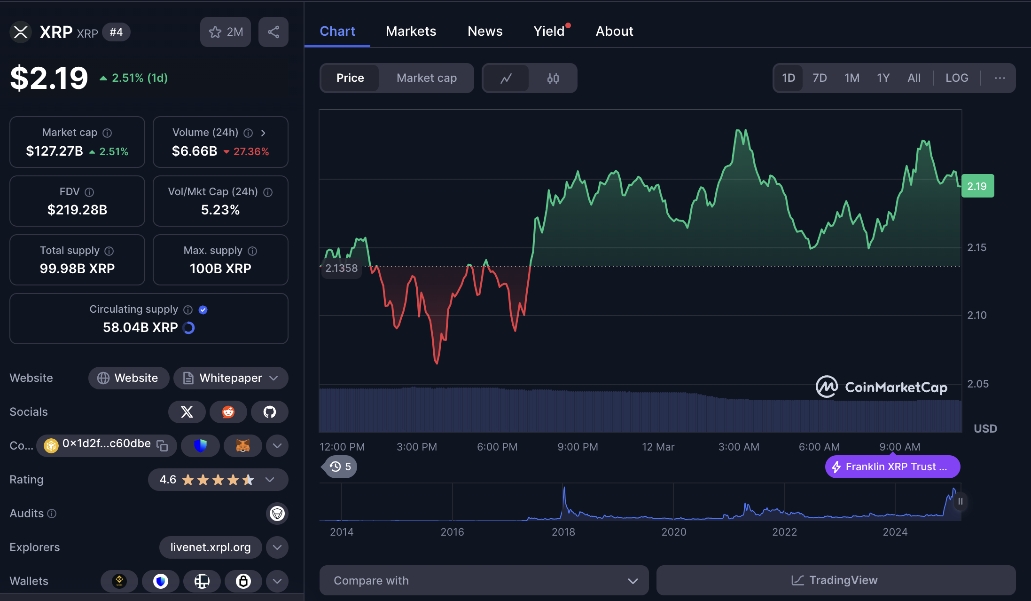Click the share icon button
This screenshot has width=1031, height=601.
point(273,32)
